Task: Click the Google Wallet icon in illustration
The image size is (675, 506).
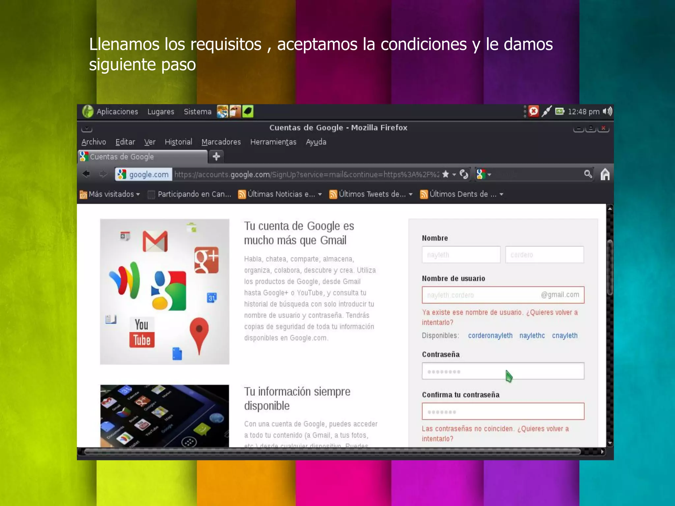Action: 125,280
